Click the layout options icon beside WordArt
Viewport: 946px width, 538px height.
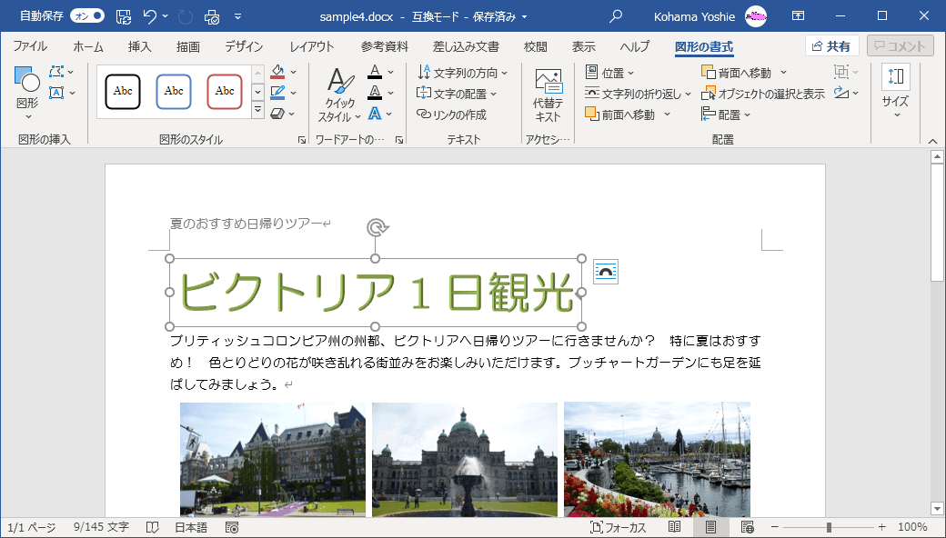[x=606, y=272]
